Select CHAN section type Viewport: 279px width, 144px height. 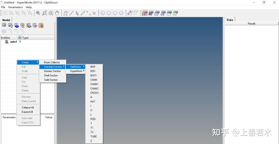[x=94, y=80]
